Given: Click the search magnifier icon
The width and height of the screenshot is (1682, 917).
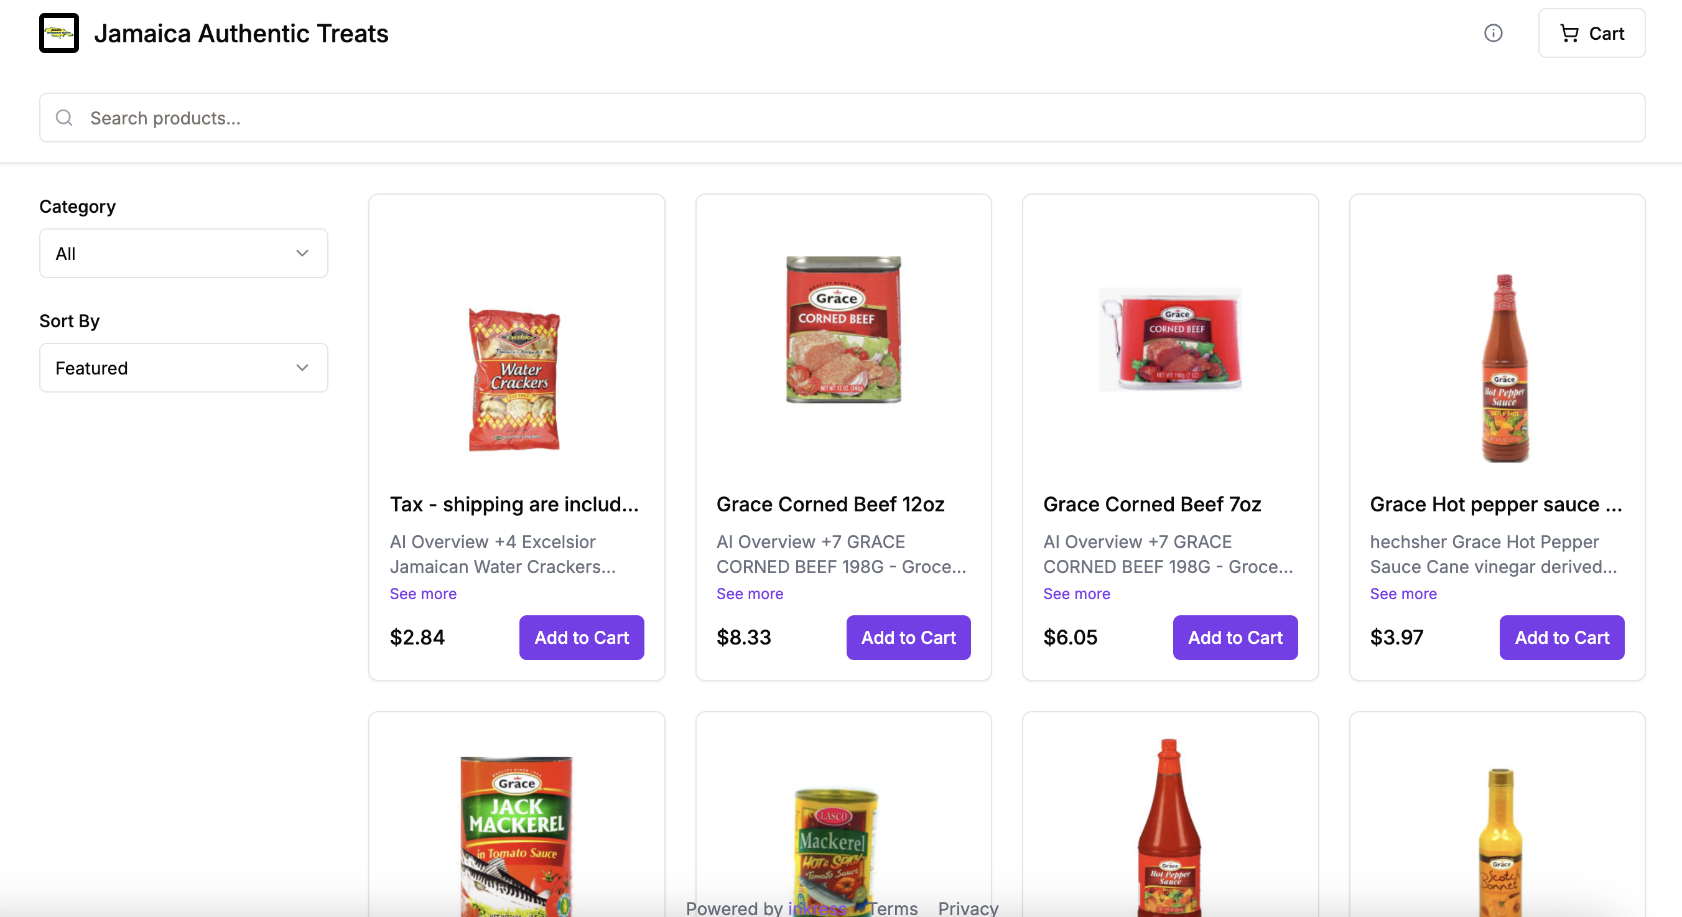Looking at the screenshot, I should click(64, 118).
